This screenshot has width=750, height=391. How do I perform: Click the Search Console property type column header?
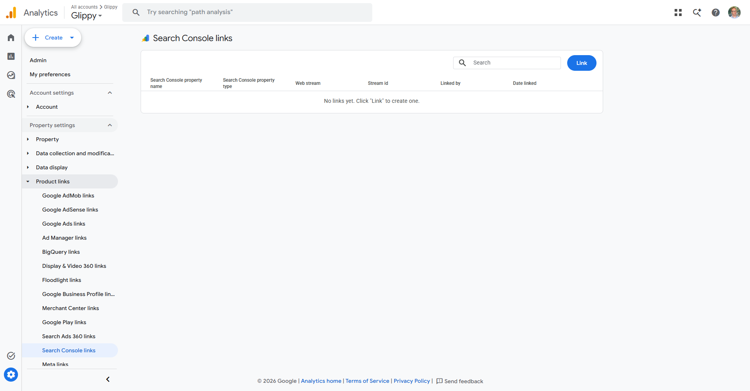(249, 83)
